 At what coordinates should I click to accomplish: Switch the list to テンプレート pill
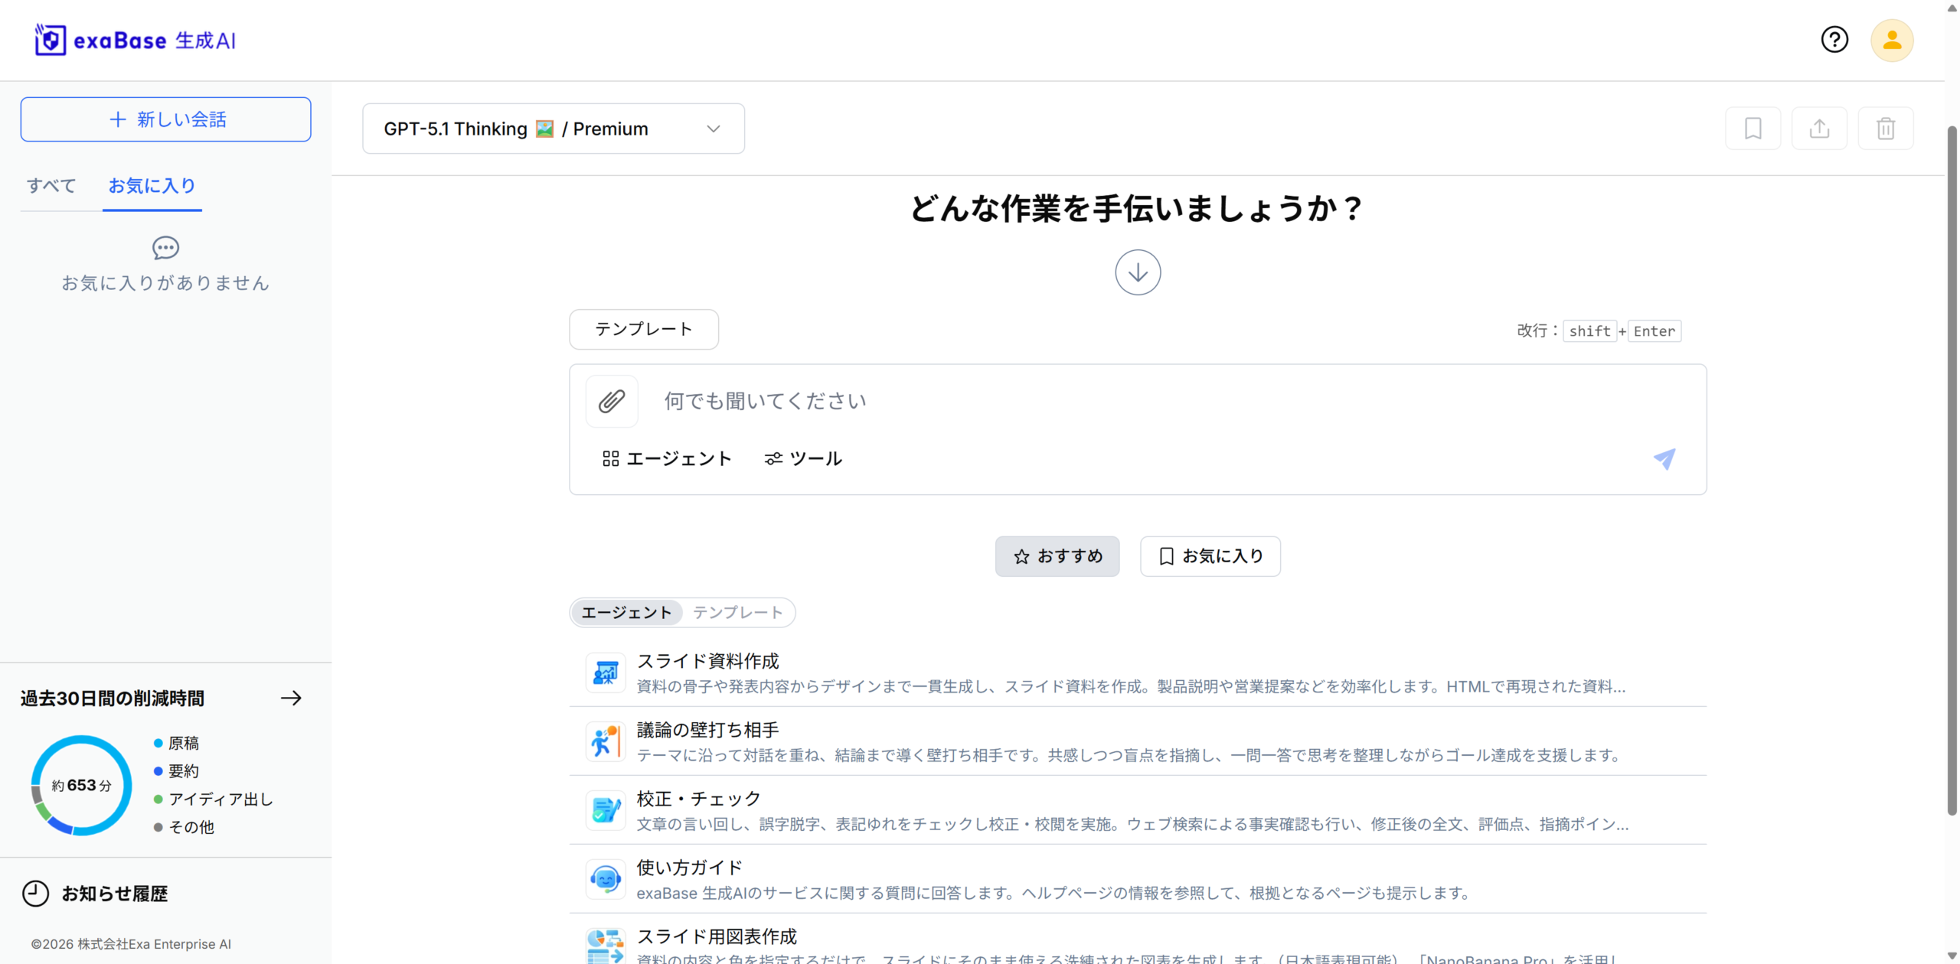pyautogui.click(x=737, y=612)
